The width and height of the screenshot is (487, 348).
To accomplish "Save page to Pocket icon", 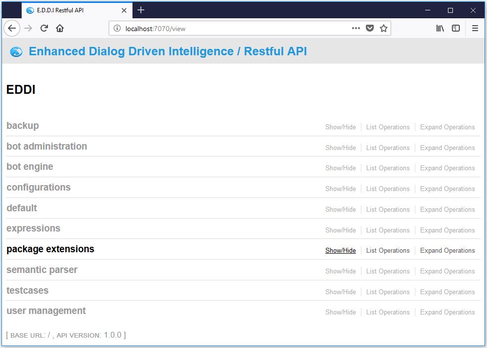I will point(370,29).
